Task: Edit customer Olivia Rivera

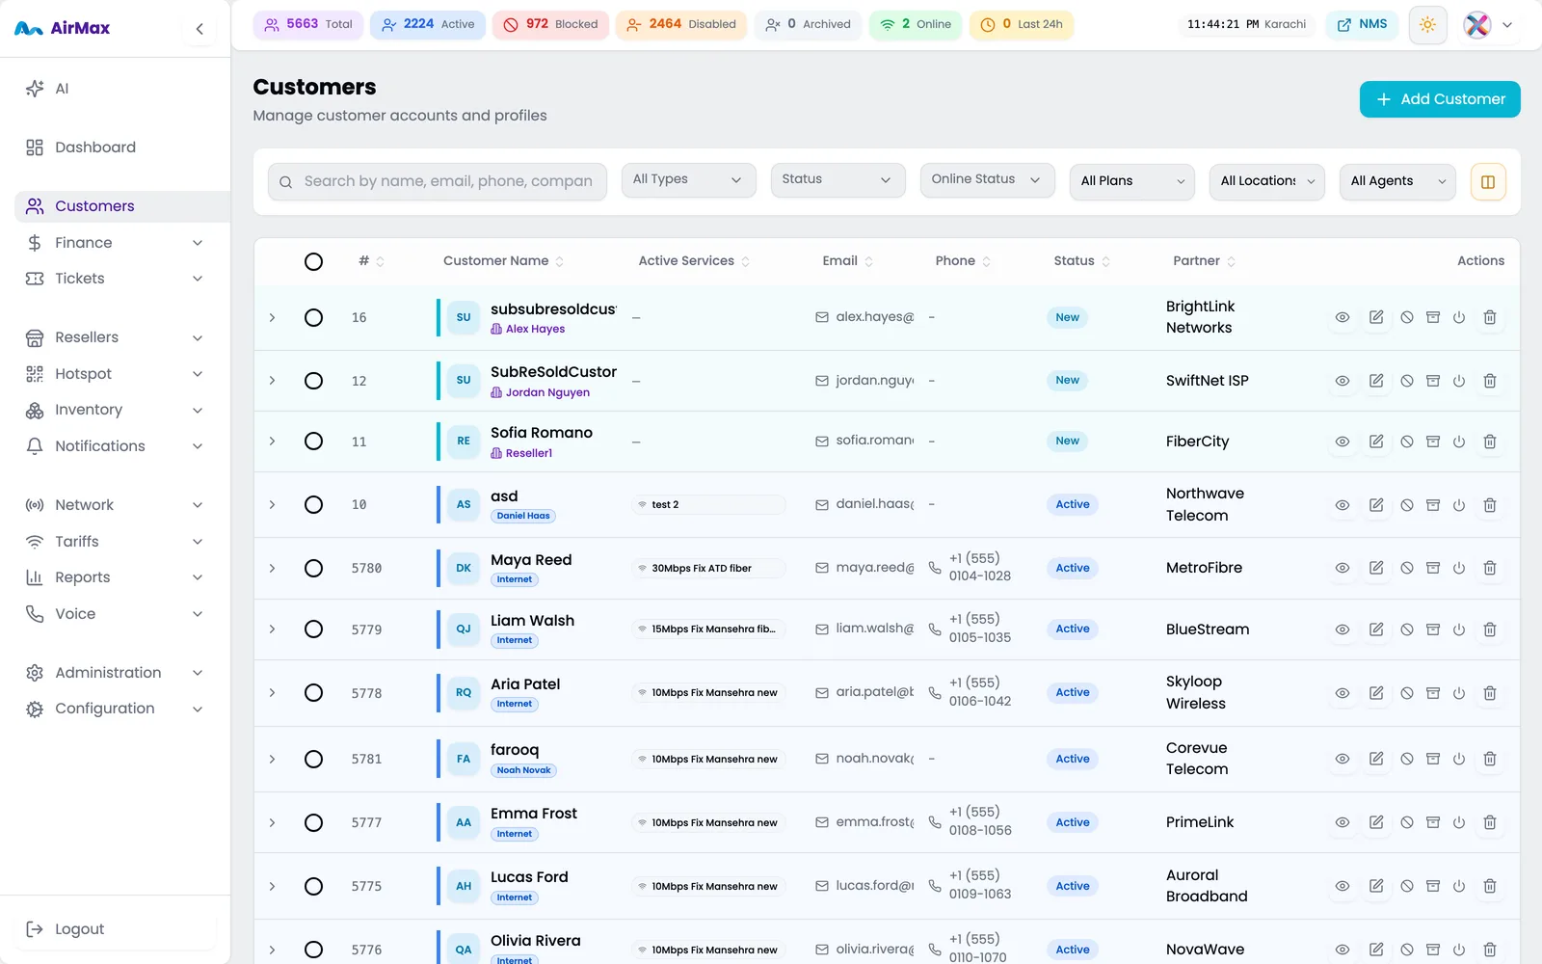Action: pos(1376,950)
